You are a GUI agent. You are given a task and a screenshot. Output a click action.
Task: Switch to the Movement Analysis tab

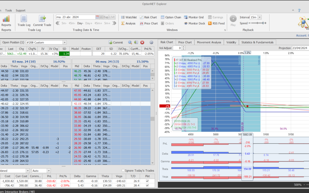pos(209,42)
